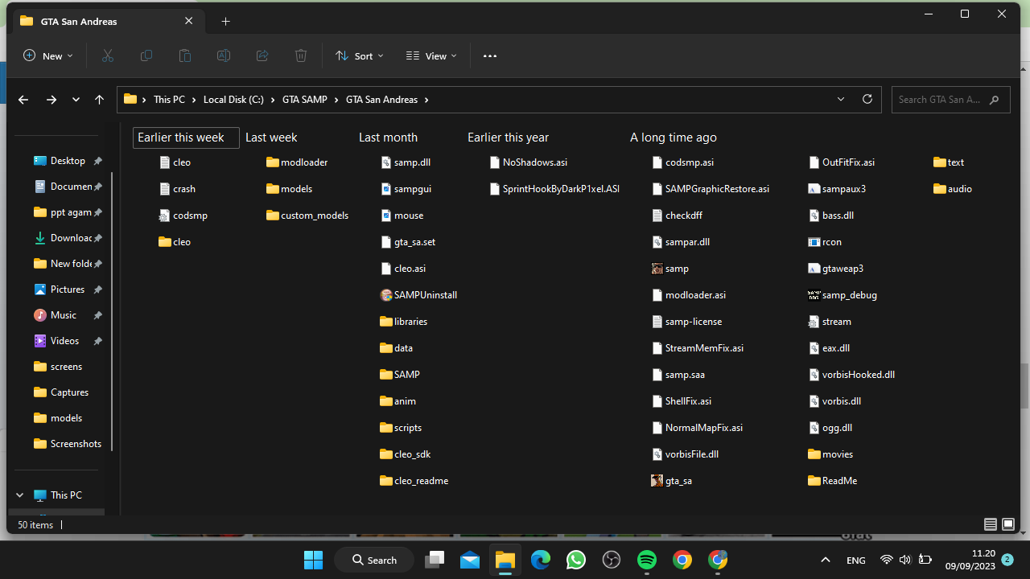
Task: Select the samp application icon
Action: (657, 269)
